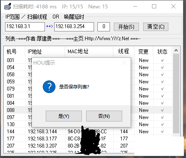Click thread cell 177
The width and height of the screenshot is (186, 158).
point(124,139)
